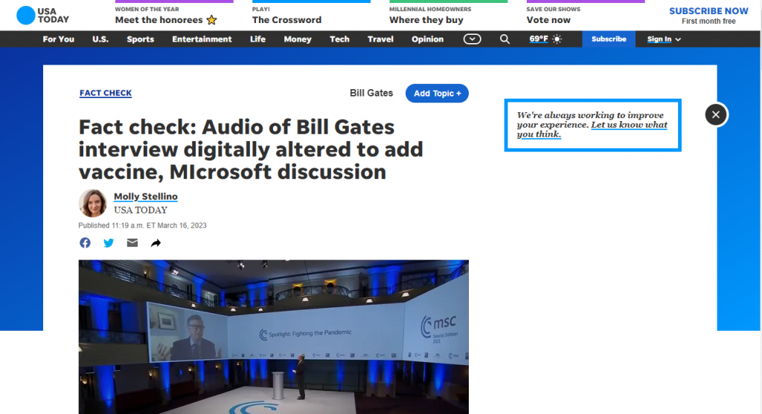762x414 pixels.
Task: Go to the Tech section
Action: (x=339, y=39)
